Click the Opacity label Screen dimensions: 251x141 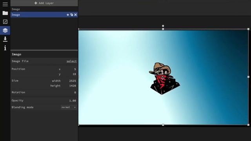point(17,101)
